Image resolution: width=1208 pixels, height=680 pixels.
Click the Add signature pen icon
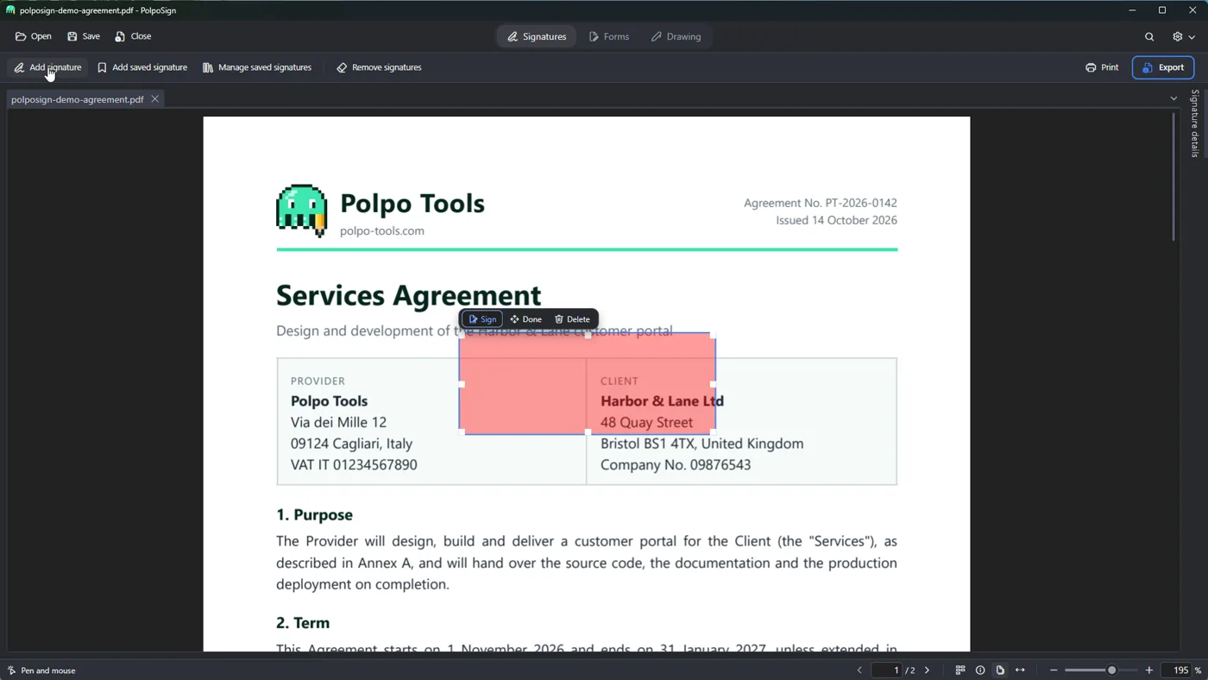[19, 67]
